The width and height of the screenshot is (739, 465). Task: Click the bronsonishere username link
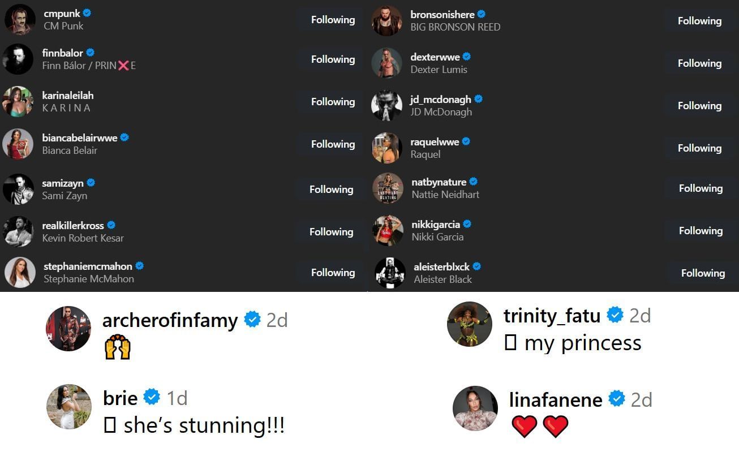point(442,14)
